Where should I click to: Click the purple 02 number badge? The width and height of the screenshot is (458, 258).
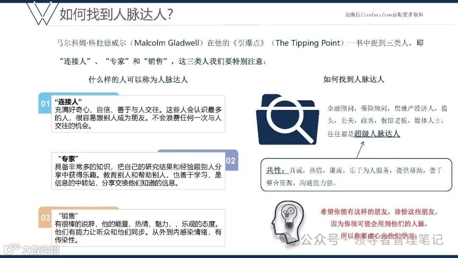232,160
